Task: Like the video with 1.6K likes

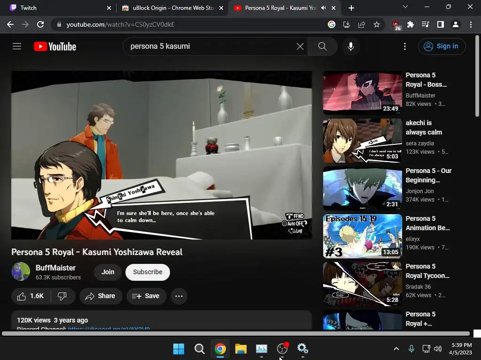Action: [x=31, y=296]
